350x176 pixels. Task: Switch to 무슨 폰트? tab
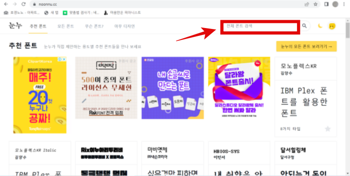(94, 26)
